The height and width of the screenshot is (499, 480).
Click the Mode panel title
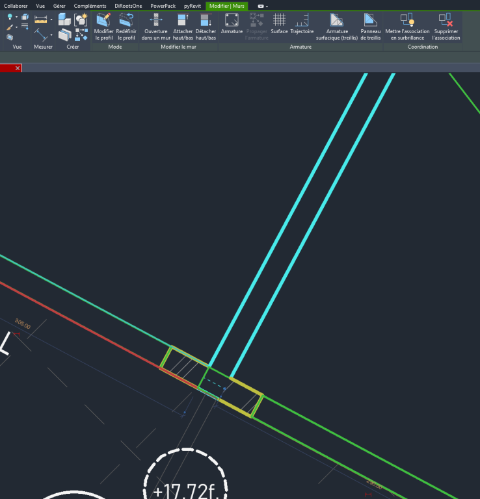coord(115,47)
